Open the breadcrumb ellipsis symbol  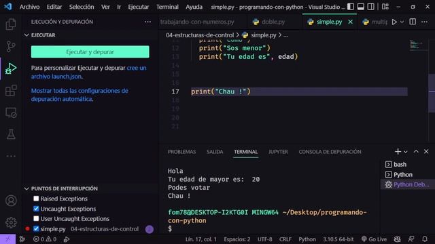pyautogui.click(x=285, y=35)
